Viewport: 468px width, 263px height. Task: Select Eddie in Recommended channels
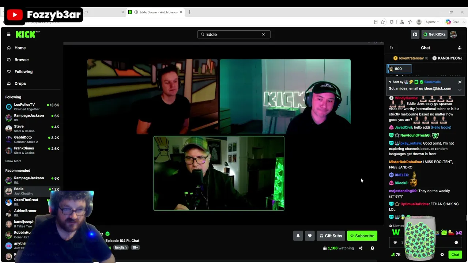click(x=32, y=191)
